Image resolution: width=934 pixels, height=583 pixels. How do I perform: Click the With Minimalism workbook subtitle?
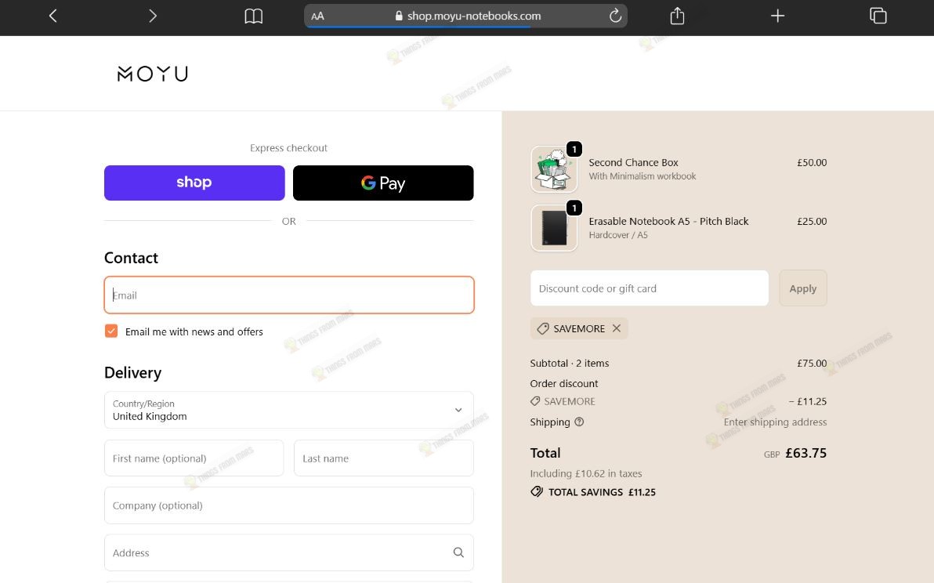pos(643,176)
